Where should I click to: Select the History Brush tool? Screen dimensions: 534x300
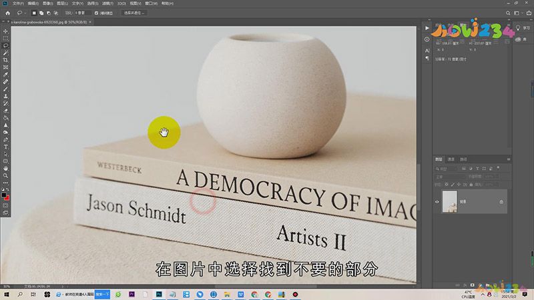pos(5,103)
